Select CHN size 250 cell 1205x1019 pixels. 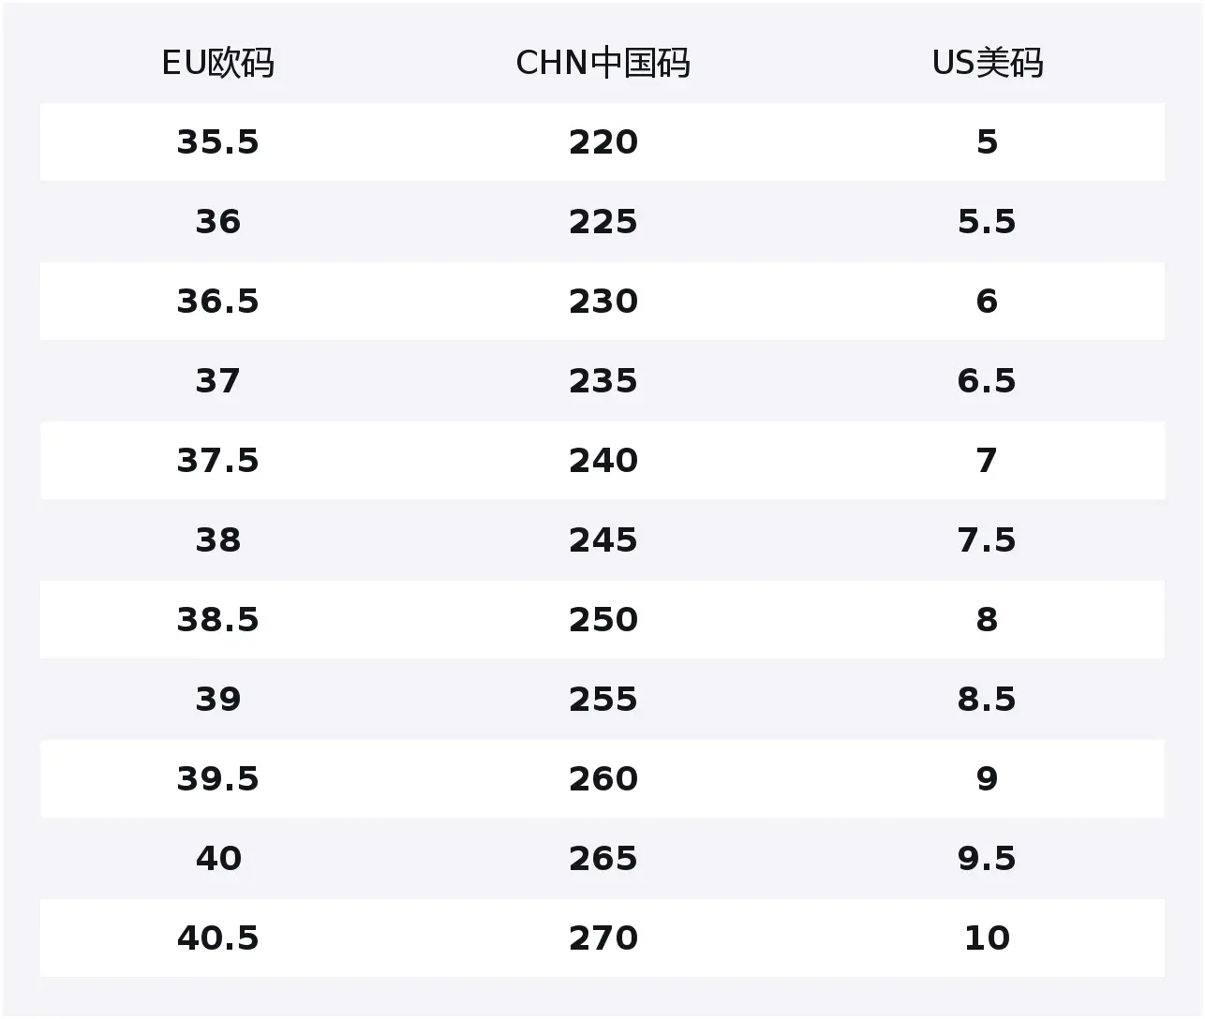tap(602, 620)
